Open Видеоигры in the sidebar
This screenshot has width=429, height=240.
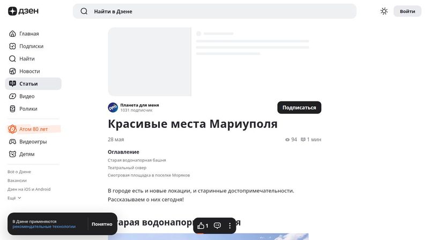pos(33,142)
